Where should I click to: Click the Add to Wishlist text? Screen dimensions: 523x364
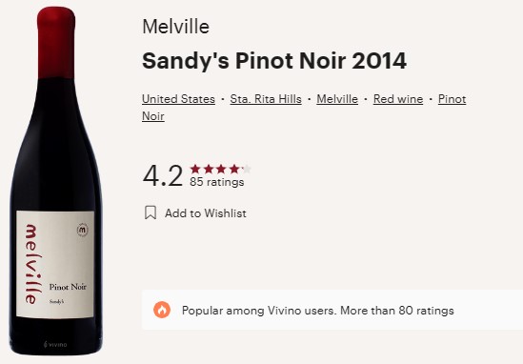point(206,213)
